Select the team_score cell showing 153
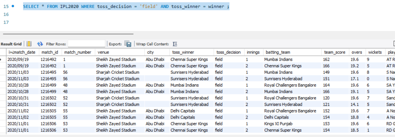 (335, 124)
